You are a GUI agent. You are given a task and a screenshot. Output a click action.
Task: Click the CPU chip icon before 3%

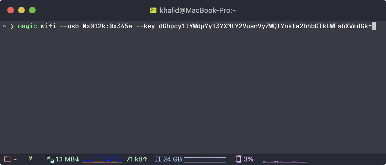(238, 159)
